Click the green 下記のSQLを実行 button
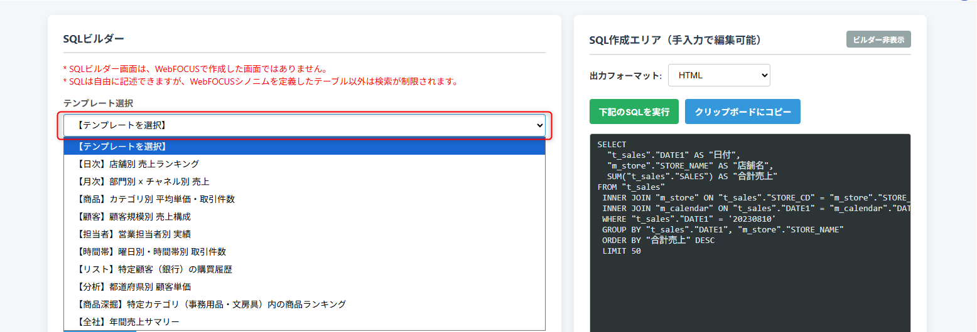Screen dimensions: 977x332 634,112
